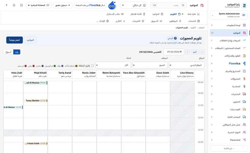Open the التقارير reports tab
The width and height of the screenshot is (250, 153).
(x=120, y=21)
